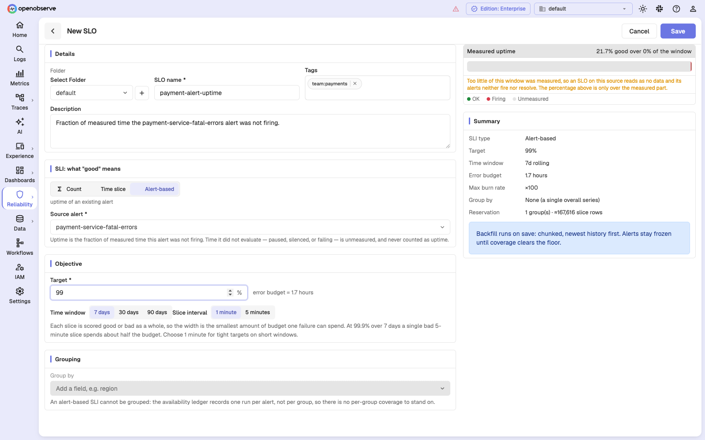The image size is (705, 440).
Task: Click the Cancel button
Action: click(639, 31)
